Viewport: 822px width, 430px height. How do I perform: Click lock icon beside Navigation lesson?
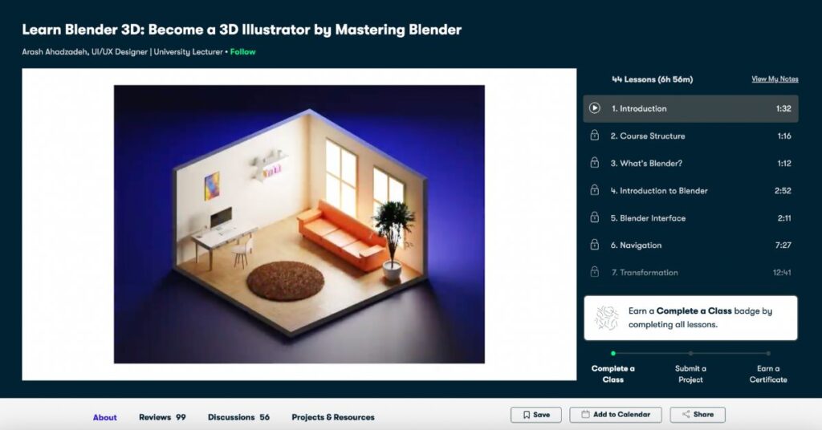(595, 245)
